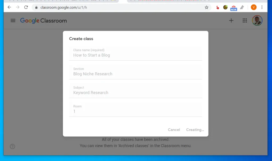Click the plus icon to create a class
Viewport: 272px width, 161px height.
(x=231, y=20)
